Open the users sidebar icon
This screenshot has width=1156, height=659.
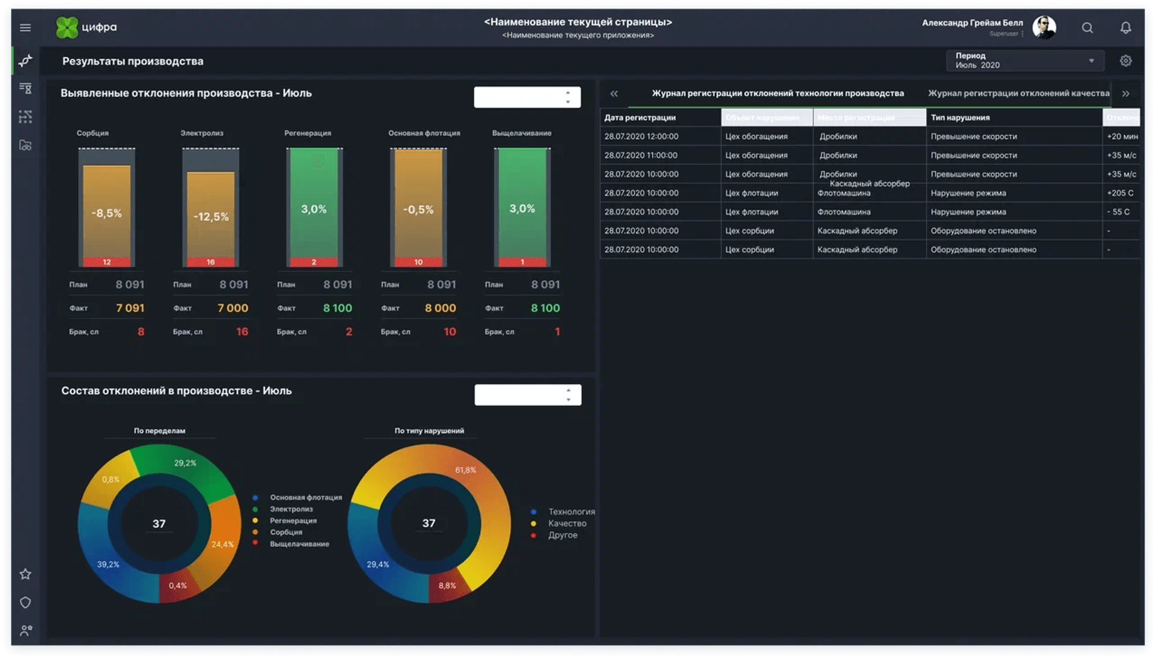26,630
